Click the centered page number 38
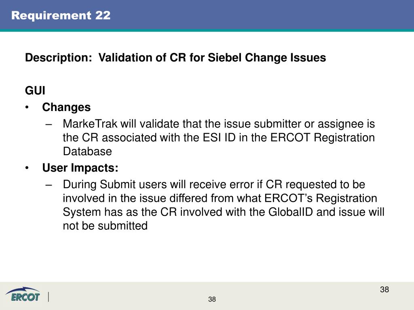The image size is (414, 310). coord(212,299)
